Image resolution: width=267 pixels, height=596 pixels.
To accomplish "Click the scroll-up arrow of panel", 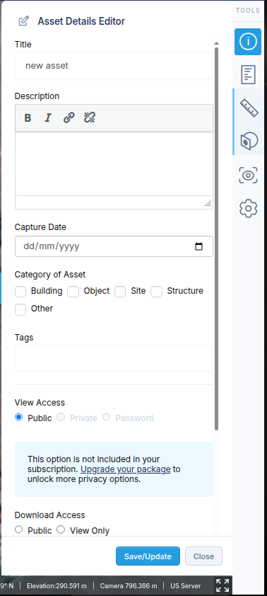I will pos(216,43).
